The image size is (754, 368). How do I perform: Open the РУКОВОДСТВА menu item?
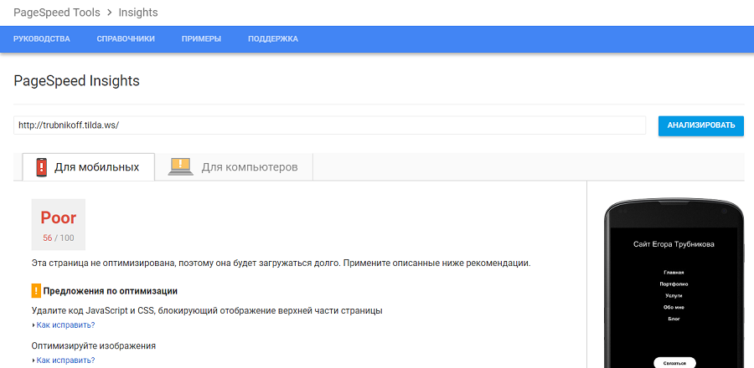[42, 39]
